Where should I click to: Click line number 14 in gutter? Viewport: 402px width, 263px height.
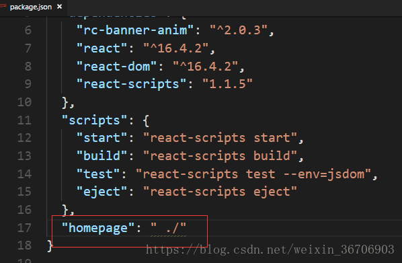24,174
